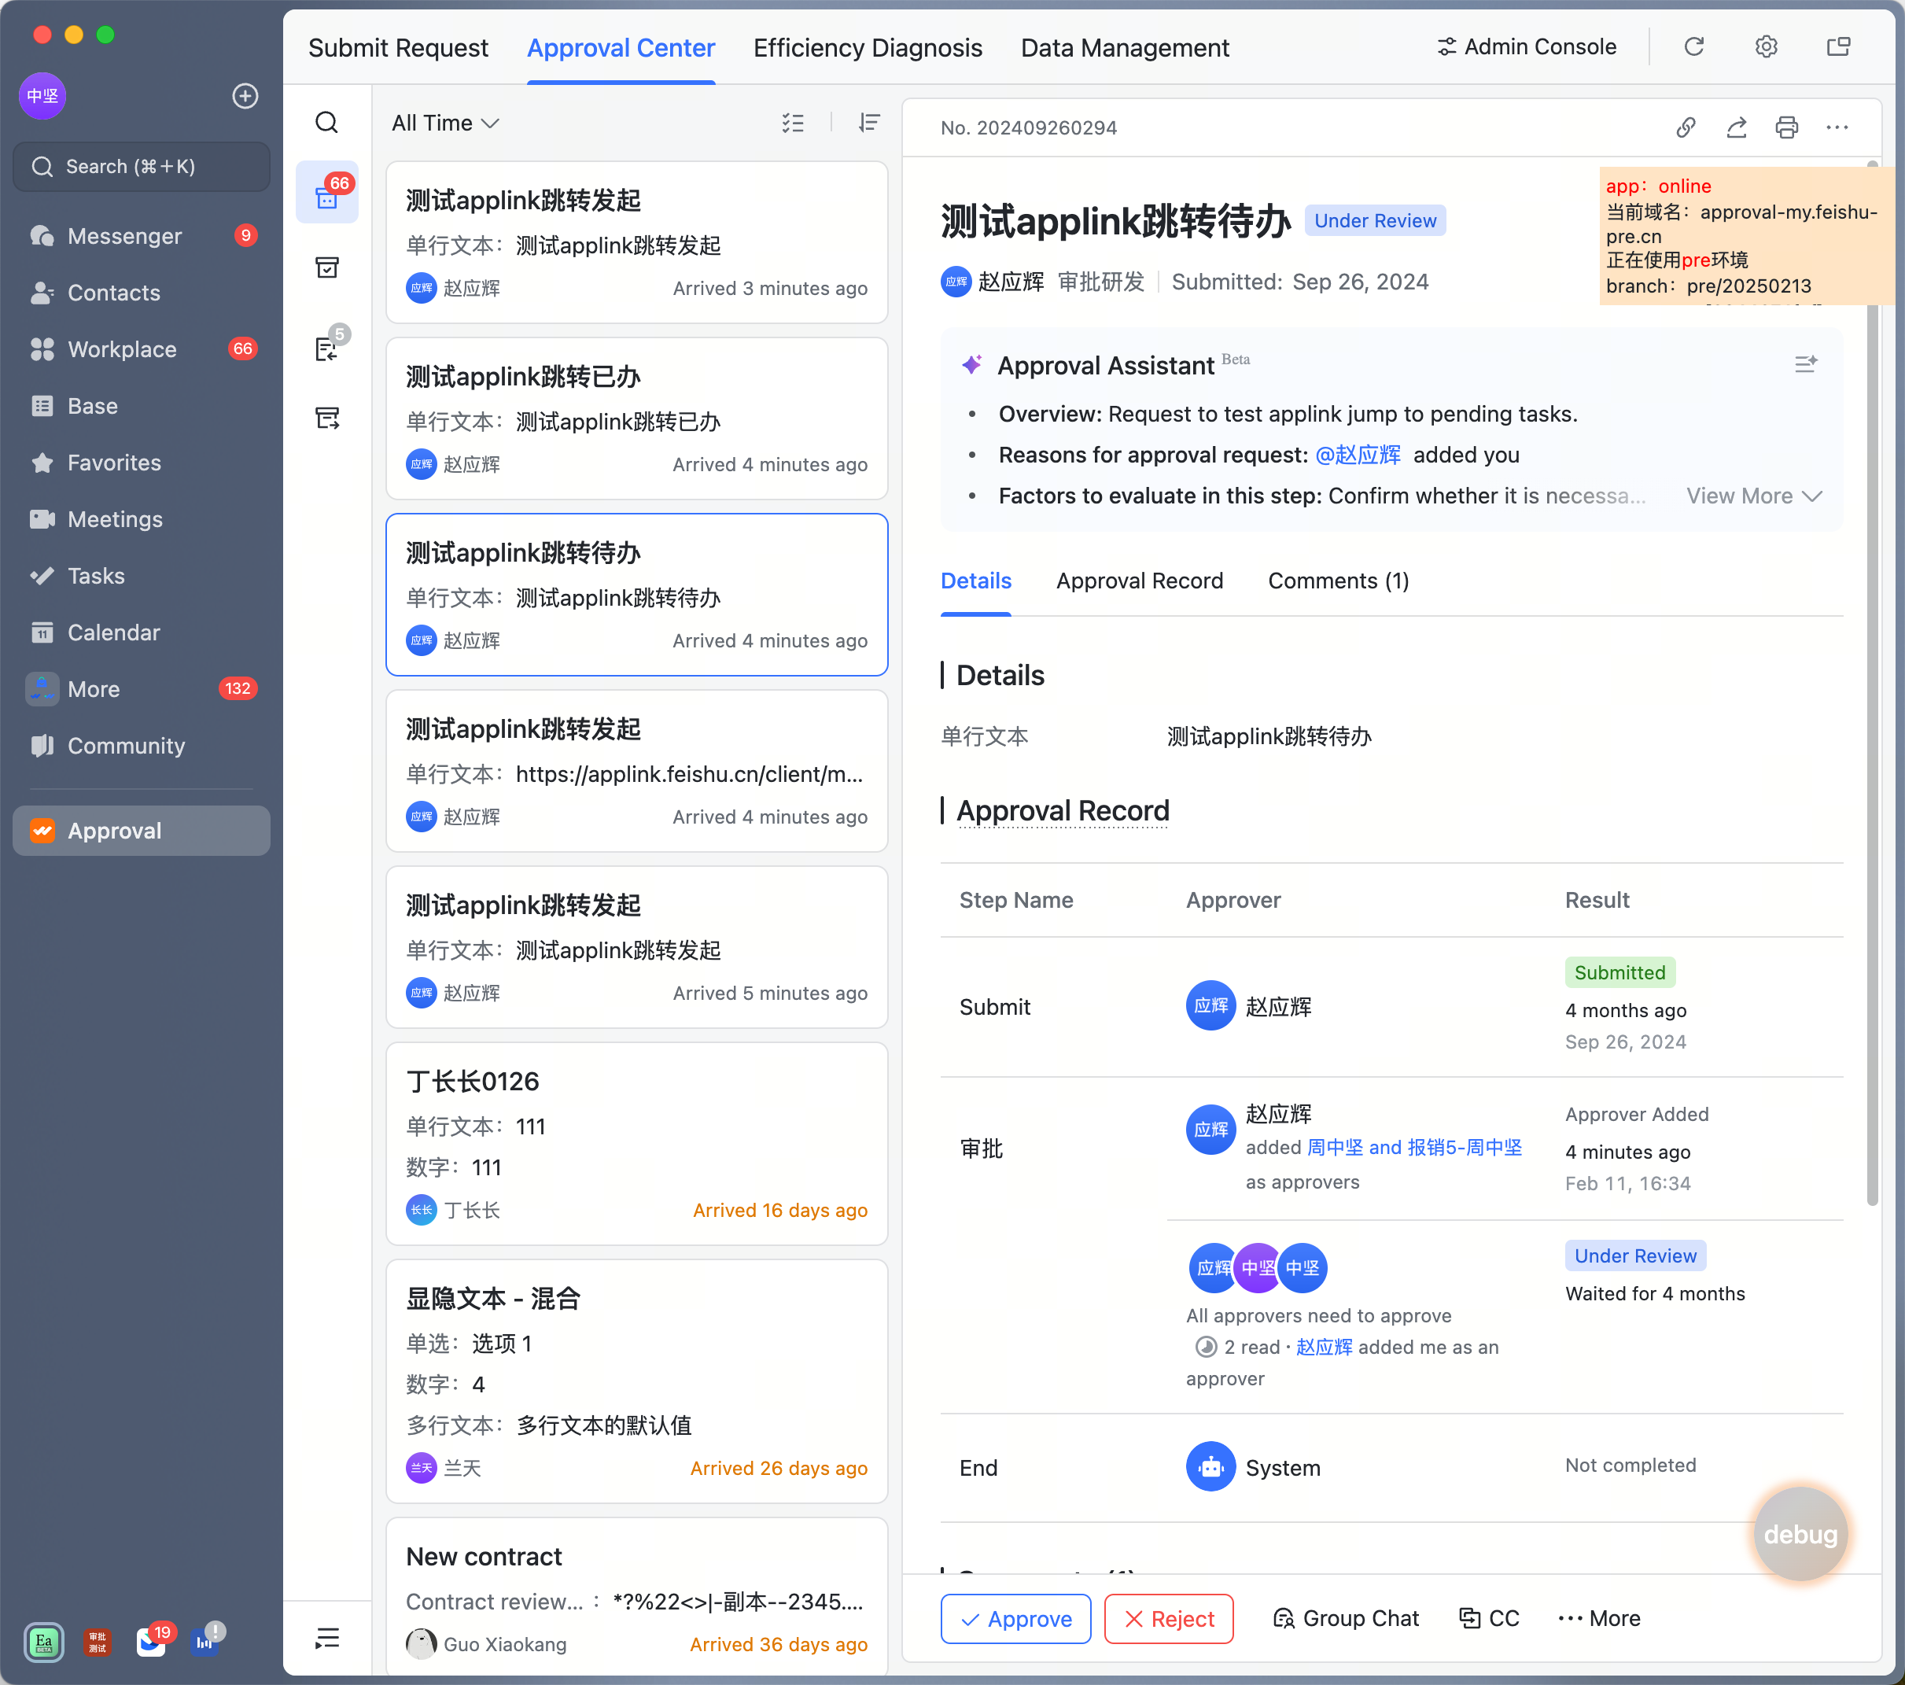This screenshot has height=1685, width=1905.
Task: Open the three-dot options menu in header
Action: 1837,127
